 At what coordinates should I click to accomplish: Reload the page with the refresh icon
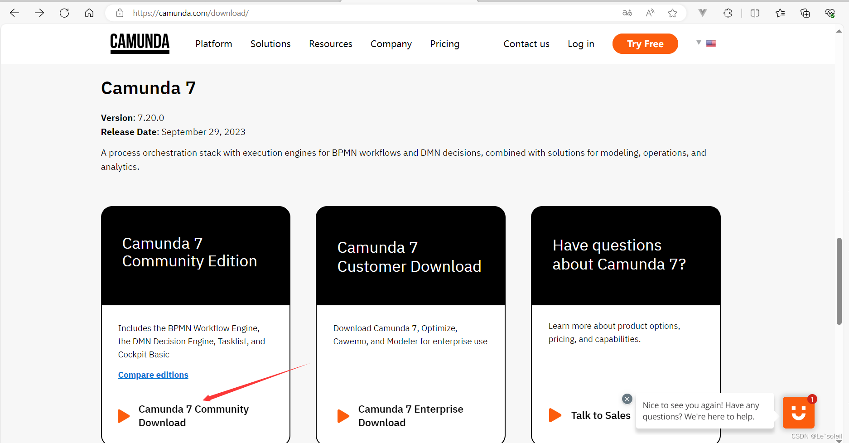(64, 13)
